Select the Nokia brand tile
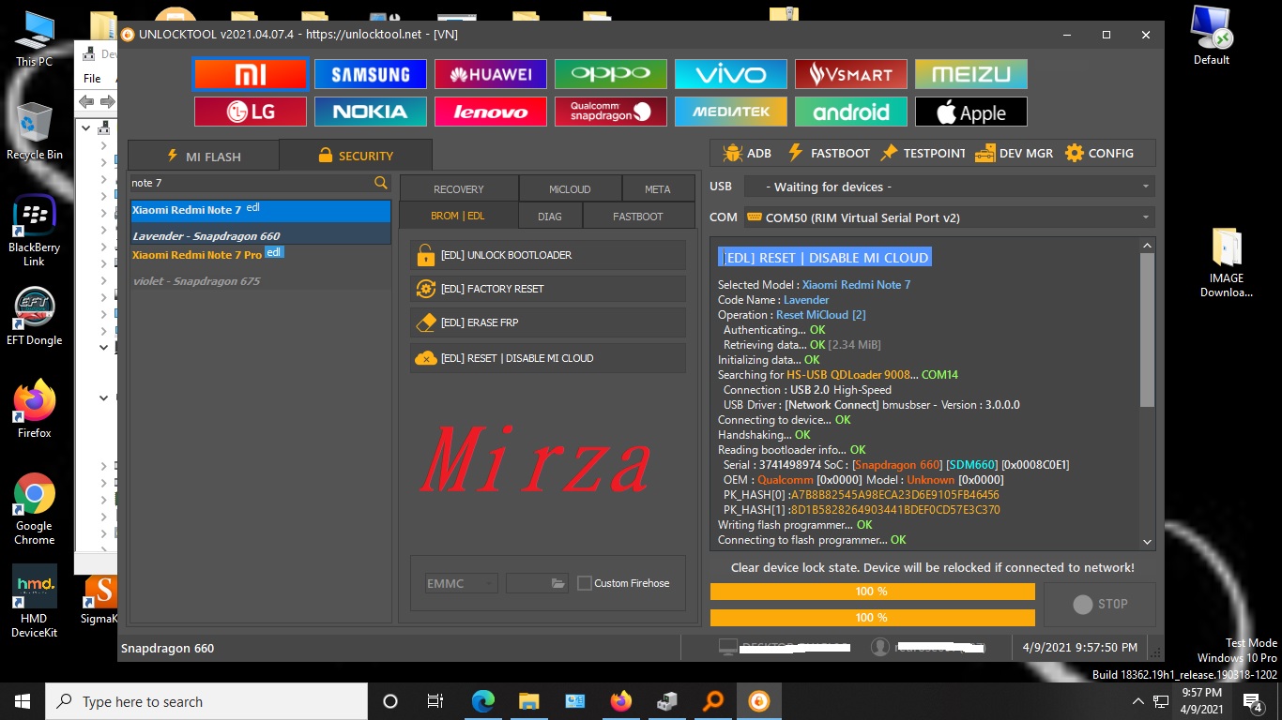 click(371, 112)
